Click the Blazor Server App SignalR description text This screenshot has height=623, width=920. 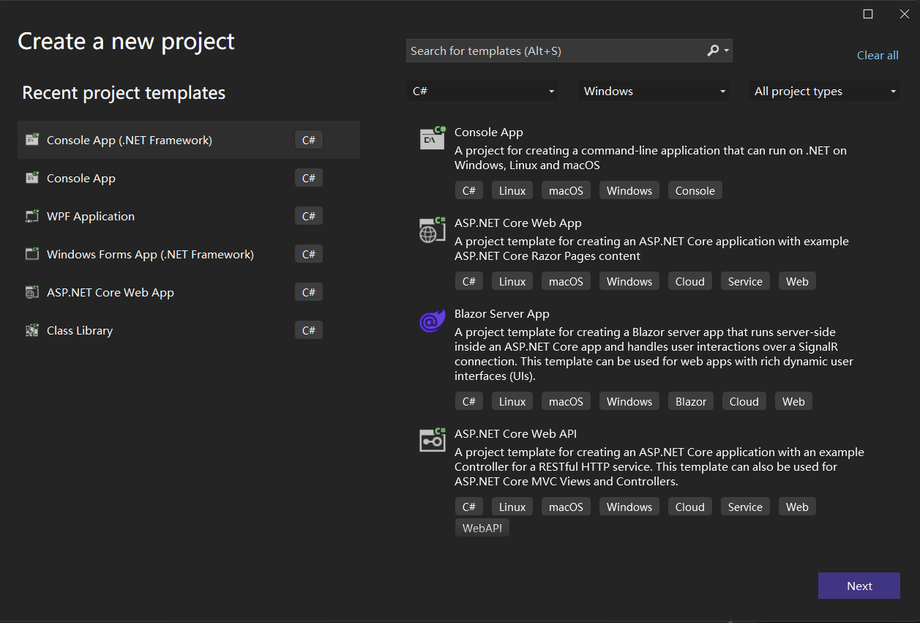pyautogui.click(x=654, y=354)
